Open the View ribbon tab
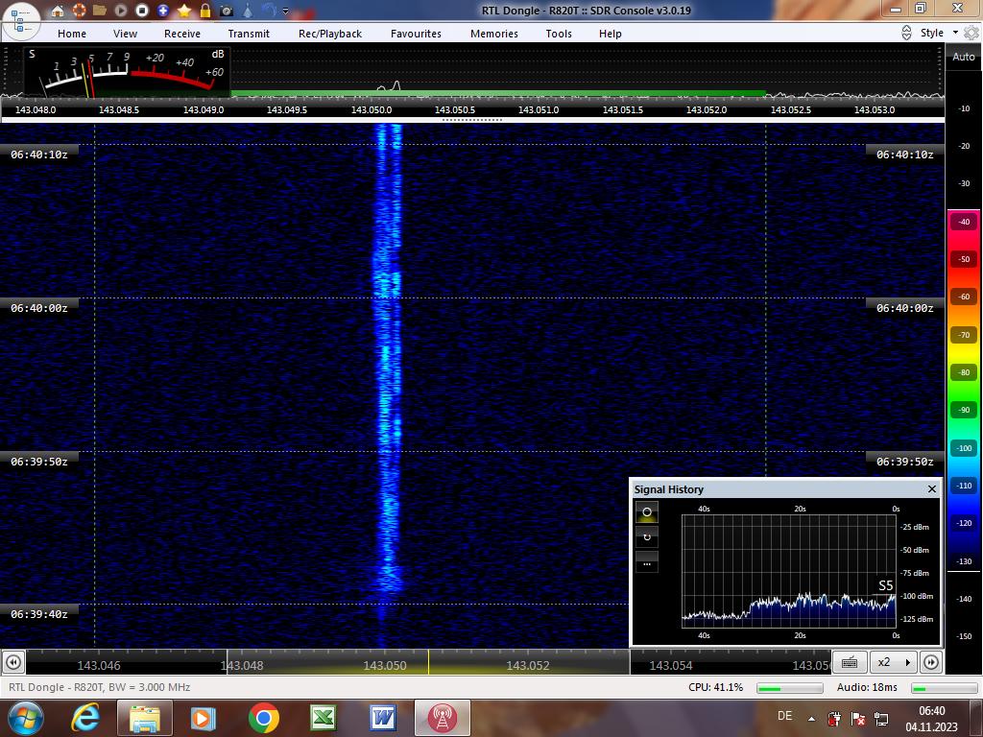Viewport: 983px width, 737px height. pos(126,34)
